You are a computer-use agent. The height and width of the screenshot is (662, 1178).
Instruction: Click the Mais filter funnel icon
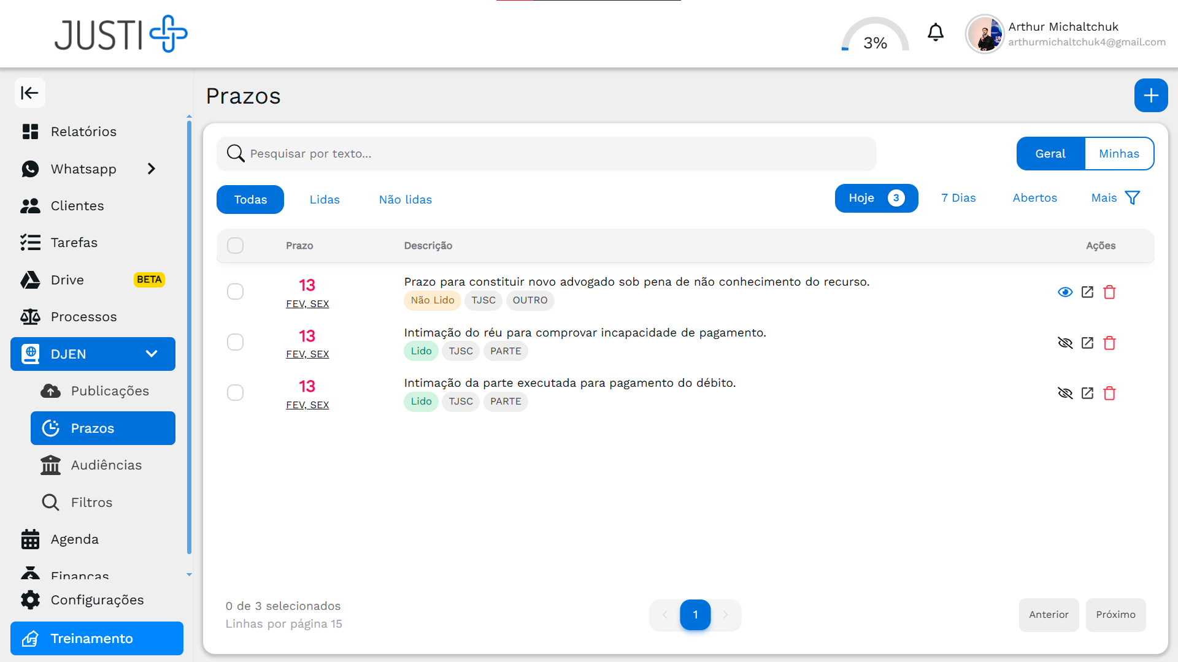coord(1132,198)
